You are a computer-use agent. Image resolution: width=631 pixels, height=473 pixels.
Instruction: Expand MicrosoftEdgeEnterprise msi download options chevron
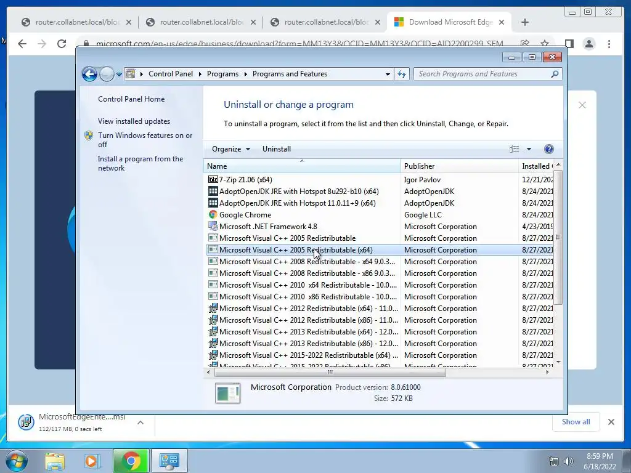(140, 422)
